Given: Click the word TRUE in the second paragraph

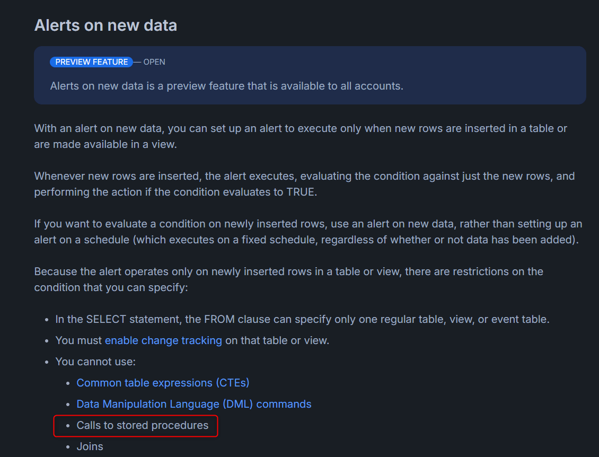Looking at the screenshot, I should [x=301, y=192].
